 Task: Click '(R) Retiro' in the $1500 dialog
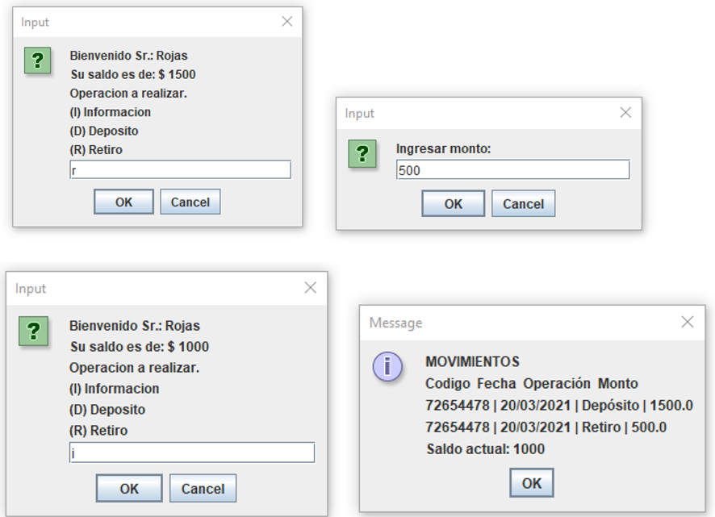click(96, 149)
